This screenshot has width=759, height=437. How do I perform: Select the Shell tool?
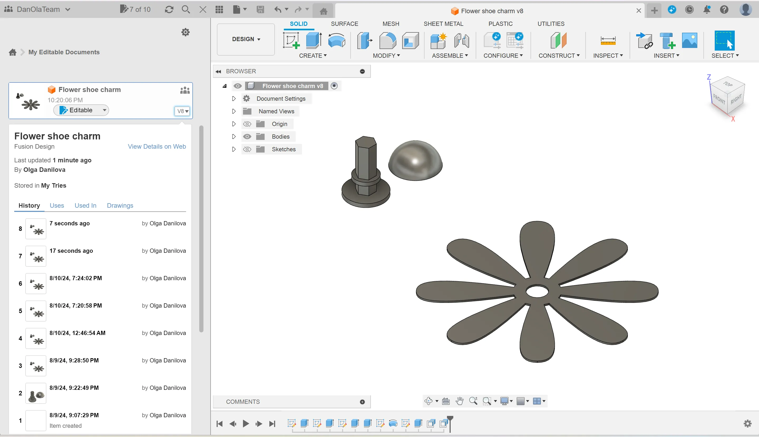point(410,41)
